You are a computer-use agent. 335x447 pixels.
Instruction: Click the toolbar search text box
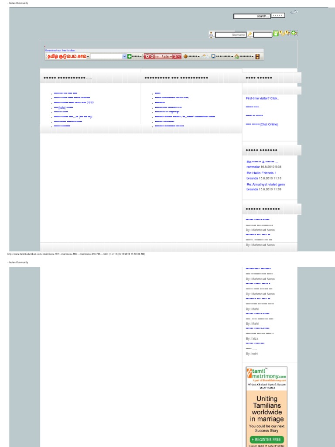point(106,56)
